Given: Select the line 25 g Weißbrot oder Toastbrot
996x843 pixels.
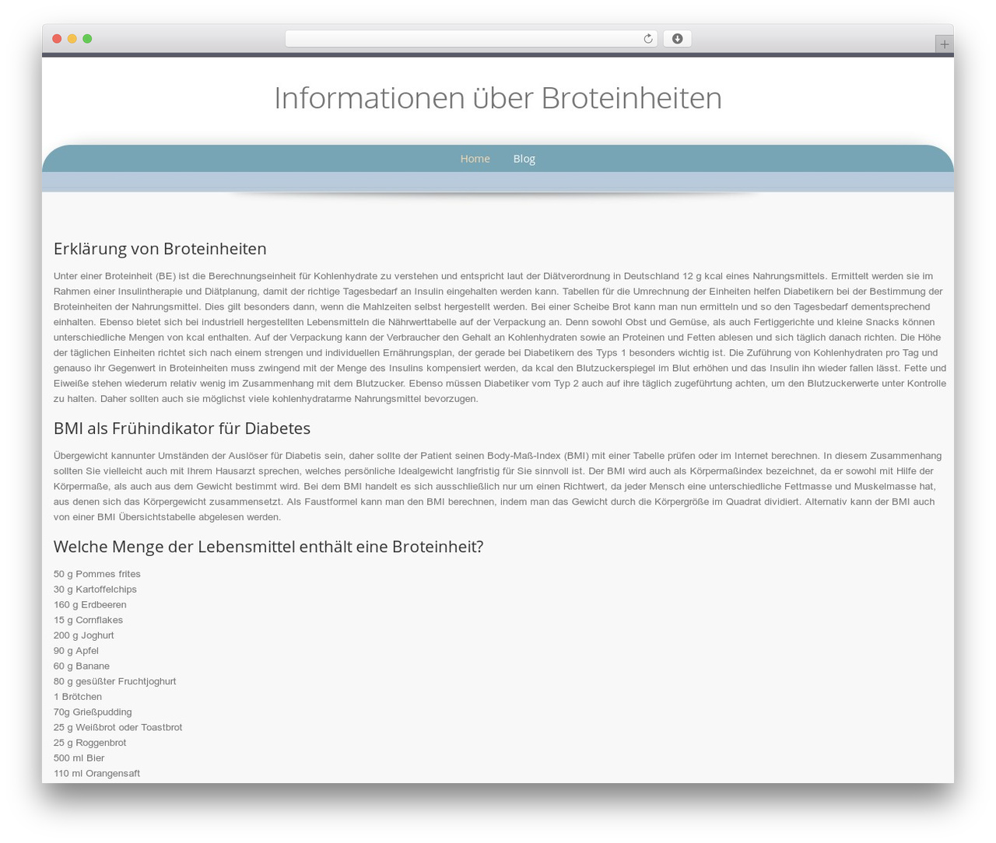Looking at the screenshot, I should pos(118,727).
